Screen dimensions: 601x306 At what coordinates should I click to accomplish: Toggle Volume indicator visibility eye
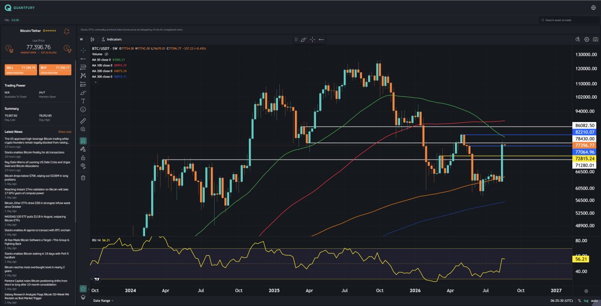[x=106, y=54]
